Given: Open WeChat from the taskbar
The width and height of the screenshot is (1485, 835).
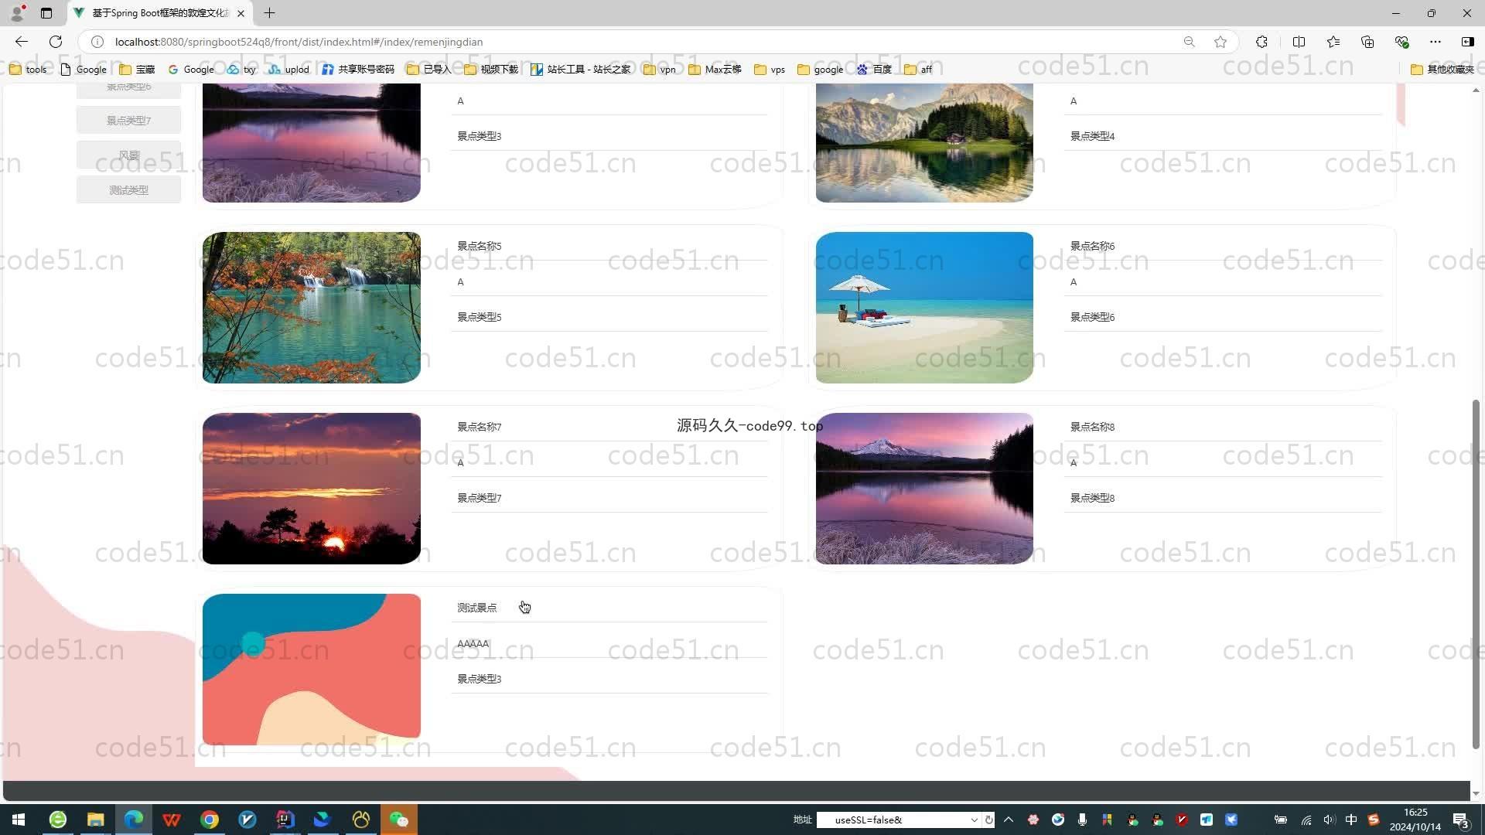Looking at the screenshot, I should (399, 820).
